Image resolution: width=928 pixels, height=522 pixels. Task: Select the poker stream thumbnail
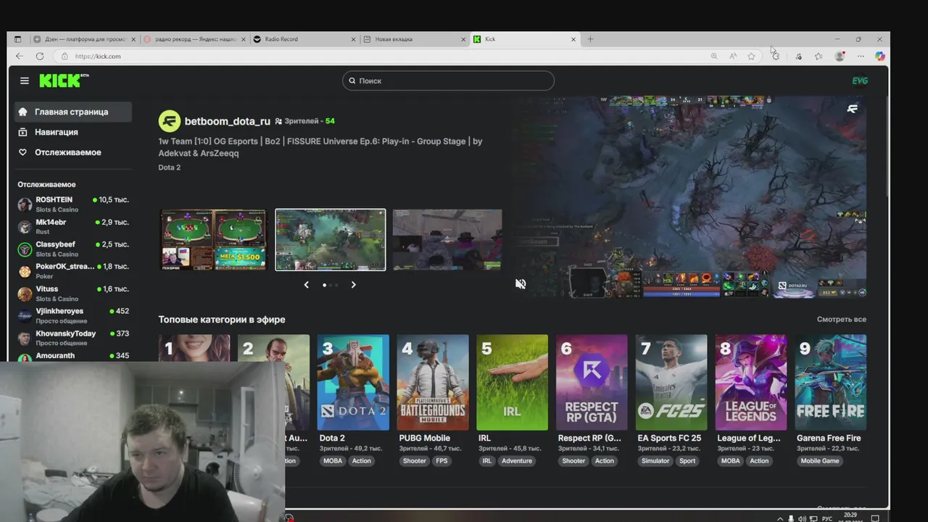213,240
